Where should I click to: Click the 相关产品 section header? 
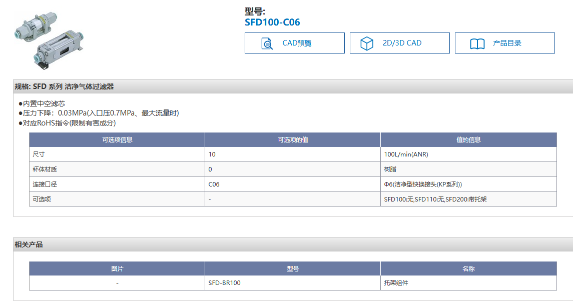(29, 244)
